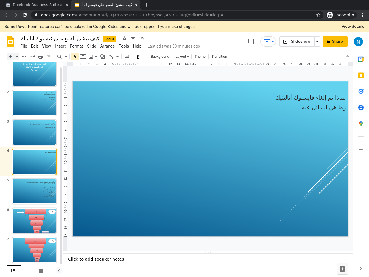Open the Tools menu
The width and height of the screenshot is (369, 277).
click(124, 46)
